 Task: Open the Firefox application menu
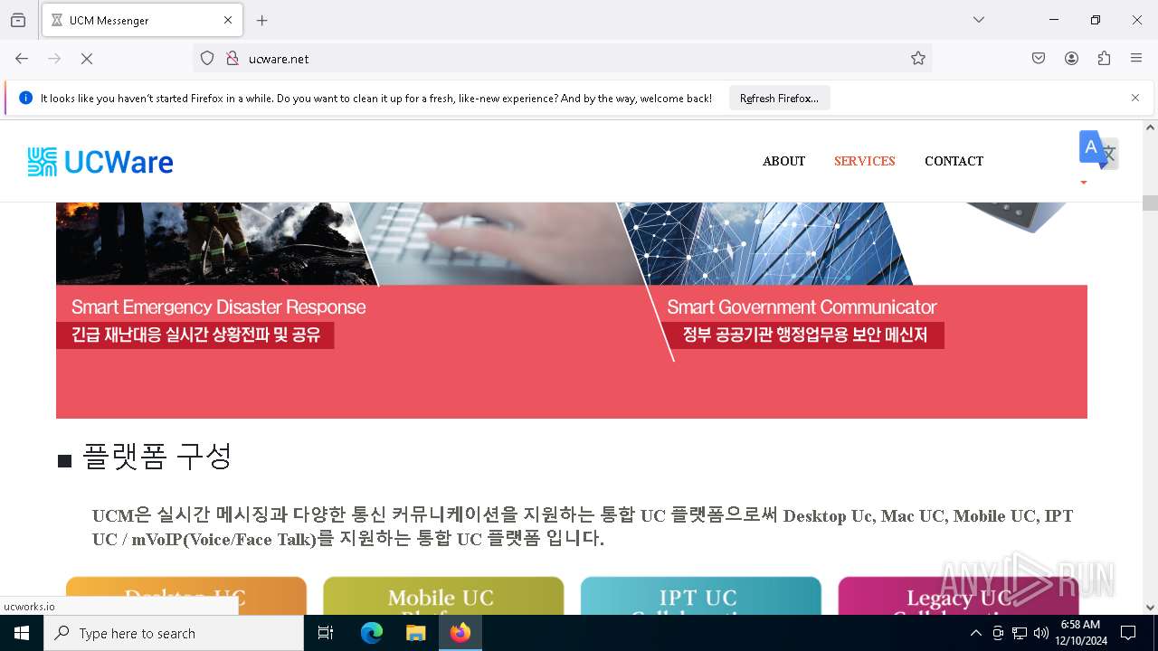[1136, 58]
